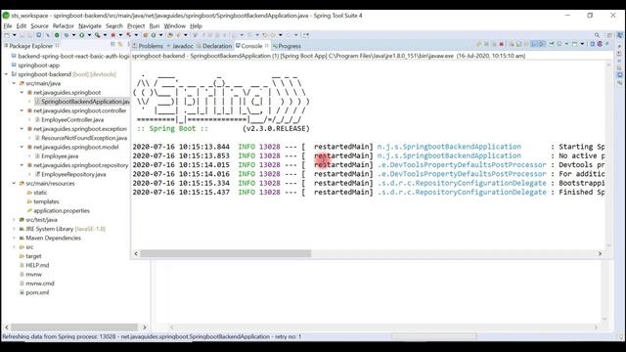Click the Open Console icon
Image resolution: width=626 pixels, height=352 pixels.
click(x=574, y=44)
